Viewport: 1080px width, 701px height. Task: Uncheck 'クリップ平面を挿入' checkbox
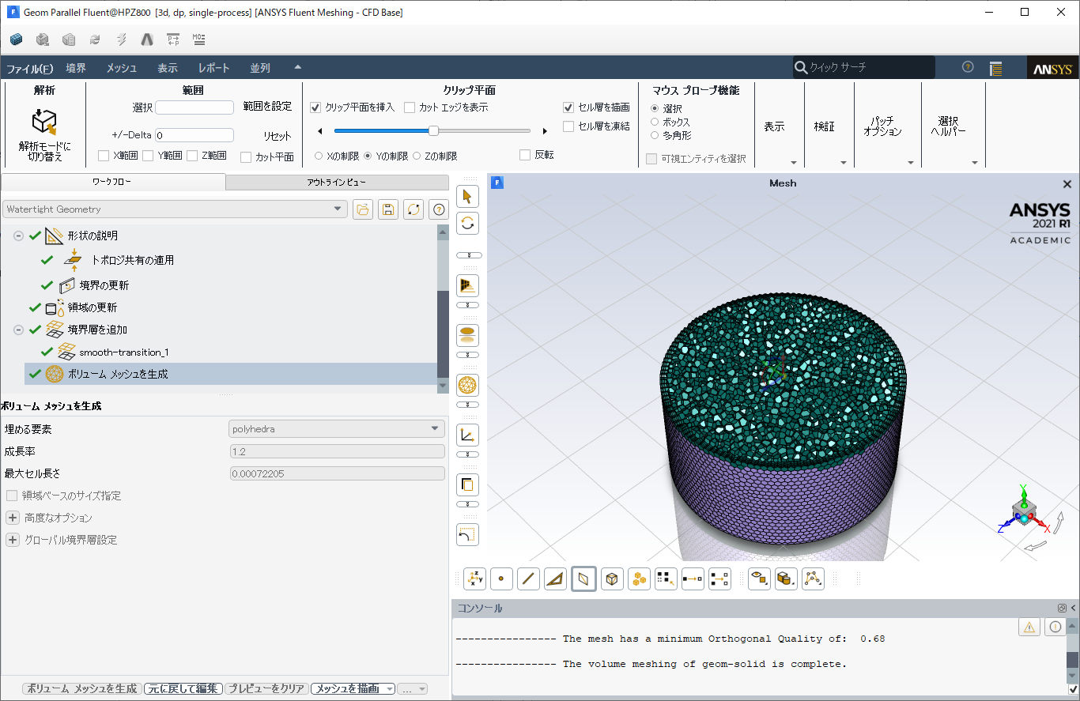pyautogui.click(x=315, y=107)
